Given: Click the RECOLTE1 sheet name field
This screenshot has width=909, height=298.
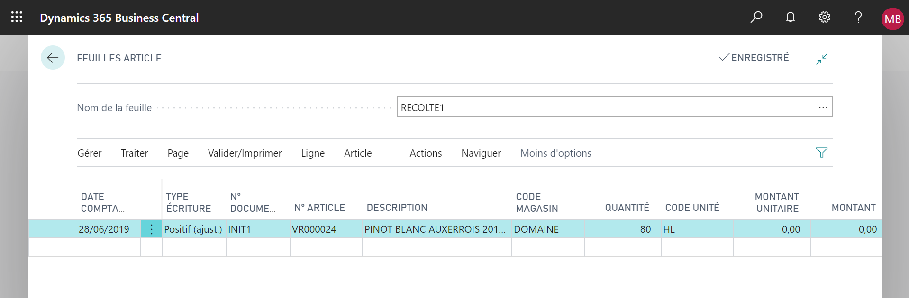Looking at the screenshot, I should [615, 107].
